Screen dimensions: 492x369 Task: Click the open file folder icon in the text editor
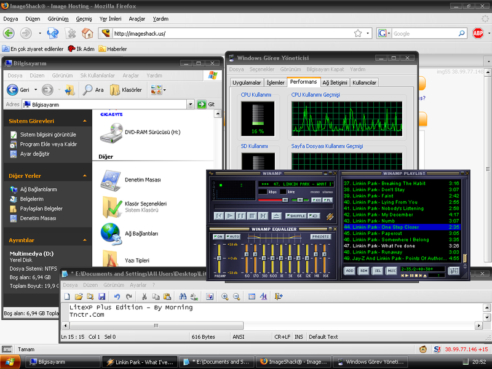pyautogui.click(x=79, y=296)
